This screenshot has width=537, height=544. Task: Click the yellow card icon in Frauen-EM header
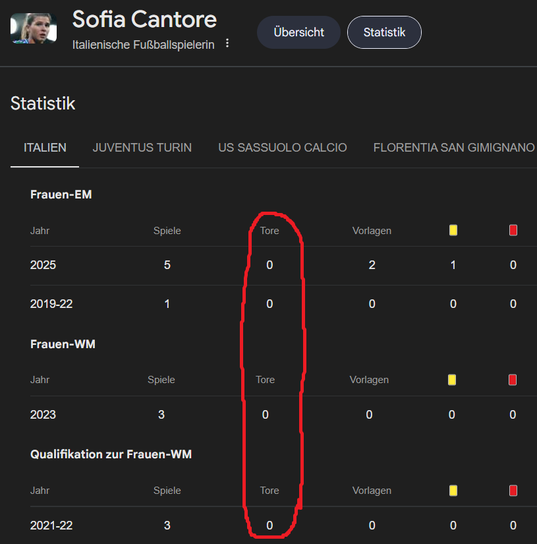click(453, 230)
